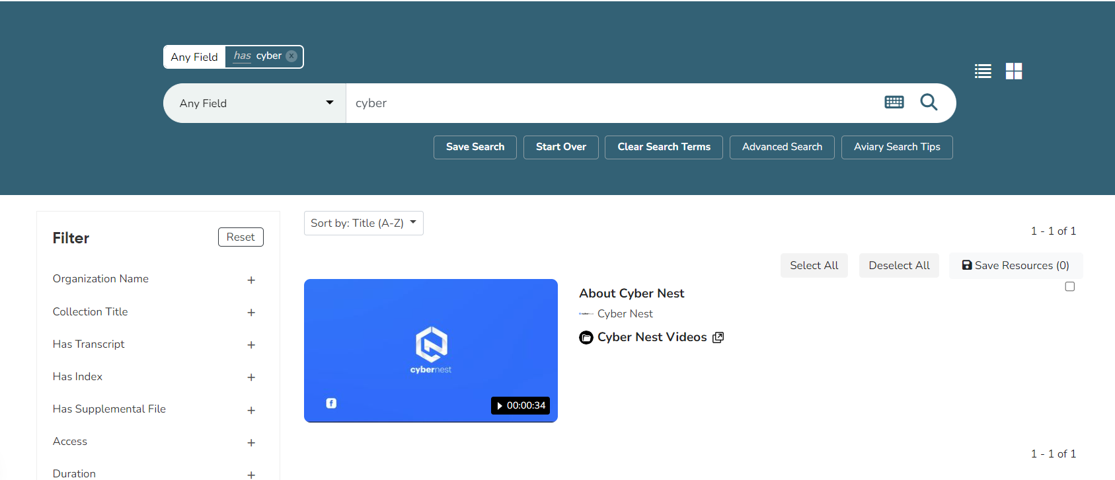Open the Any Field search dropdown
Image resolution: width=1115 pixels, height=480 pixels.
pyautogui.click(x=255, y=103)
